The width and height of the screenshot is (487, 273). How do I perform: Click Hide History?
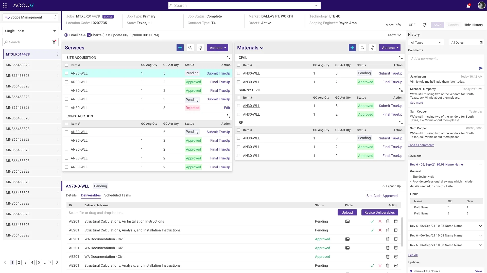(x=473, y=25)
